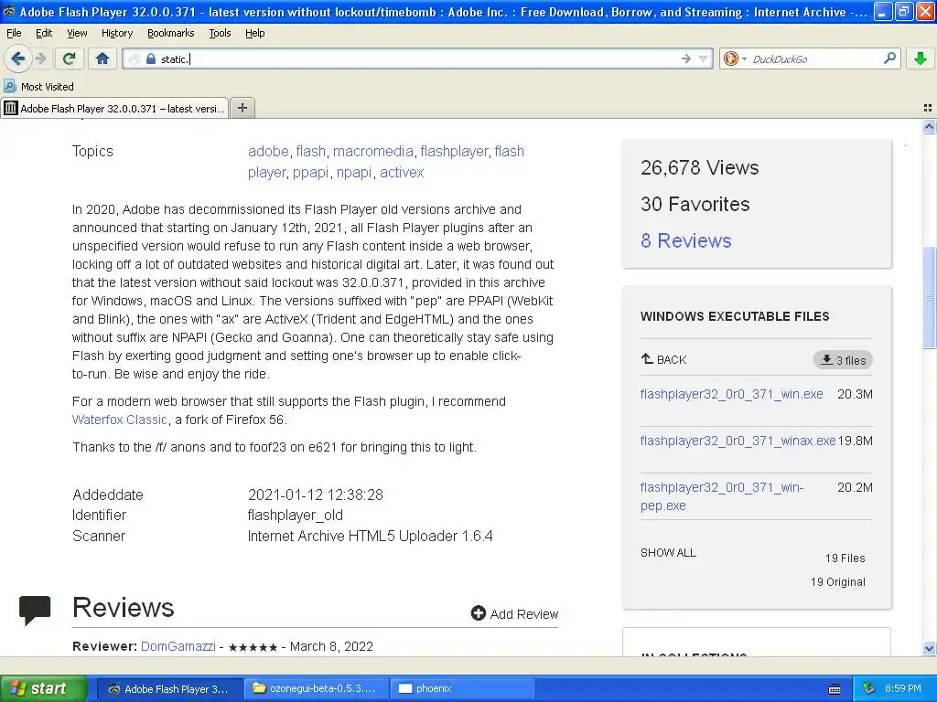Click the system tray notification icon

coord(869,688)
